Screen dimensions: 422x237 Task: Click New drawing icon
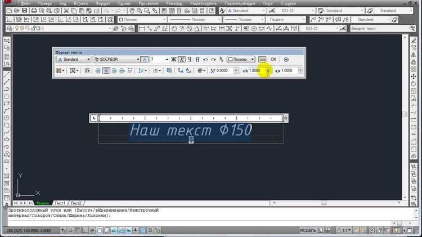(10, 11)
